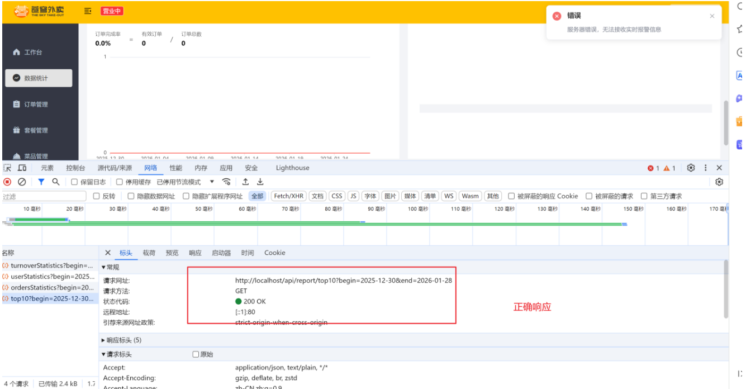The height and width of the screenshot is (389, 746).
Task: Open DevTools settings gear icon
Action: point(691,168)
